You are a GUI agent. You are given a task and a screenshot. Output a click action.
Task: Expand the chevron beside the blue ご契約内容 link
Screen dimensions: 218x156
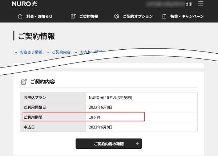pyautogui.click(x=48, y=52)
